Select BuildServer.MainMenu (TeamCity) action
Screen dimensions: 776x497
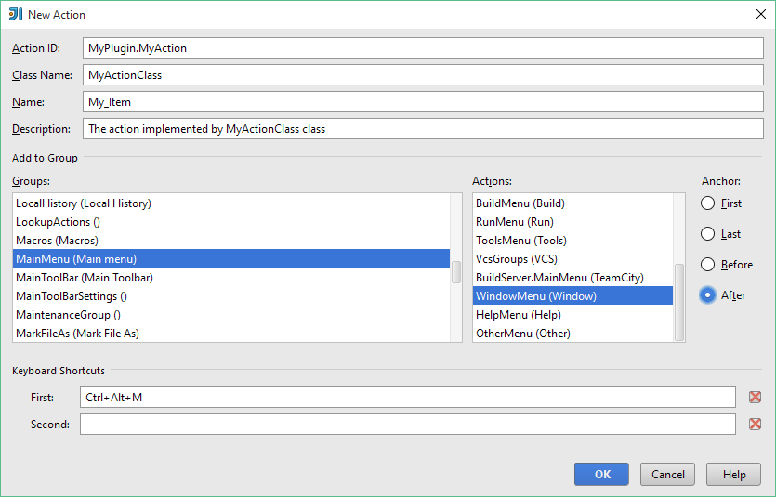pos(559,278)
